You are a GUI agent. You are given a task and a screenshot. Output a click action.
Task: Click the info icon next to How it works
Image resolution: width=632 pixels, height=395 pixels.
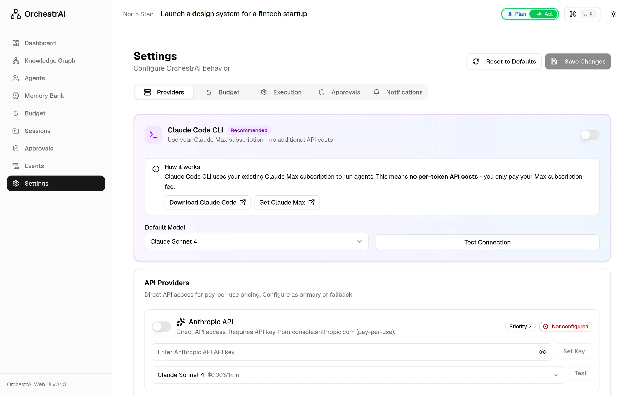156,169
